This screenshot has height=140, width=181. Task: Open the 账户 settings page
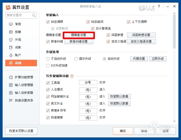[21, 55]
